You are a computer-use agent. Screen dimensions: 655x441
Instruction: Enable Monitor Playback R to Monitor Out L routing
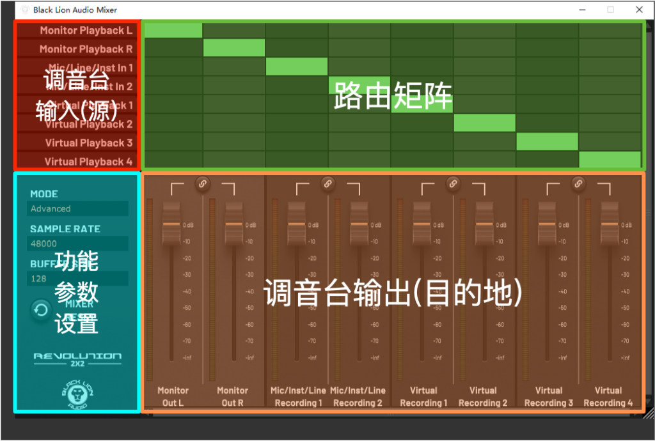click(x=173, y=48)
